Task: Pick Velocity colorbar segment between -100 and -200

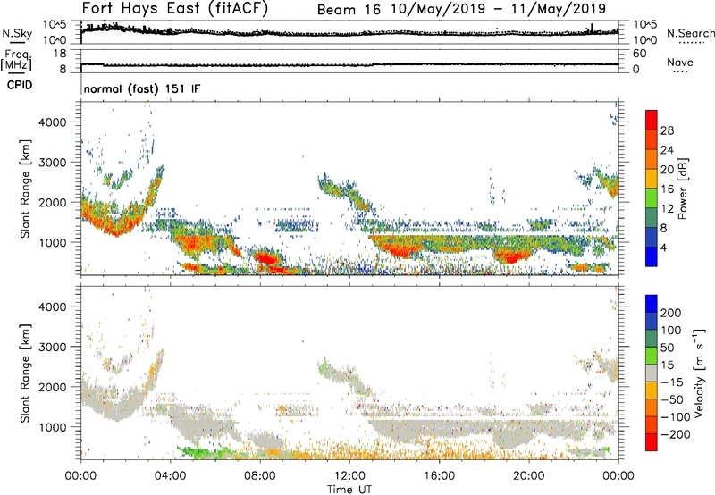Action: coord(652,425)
